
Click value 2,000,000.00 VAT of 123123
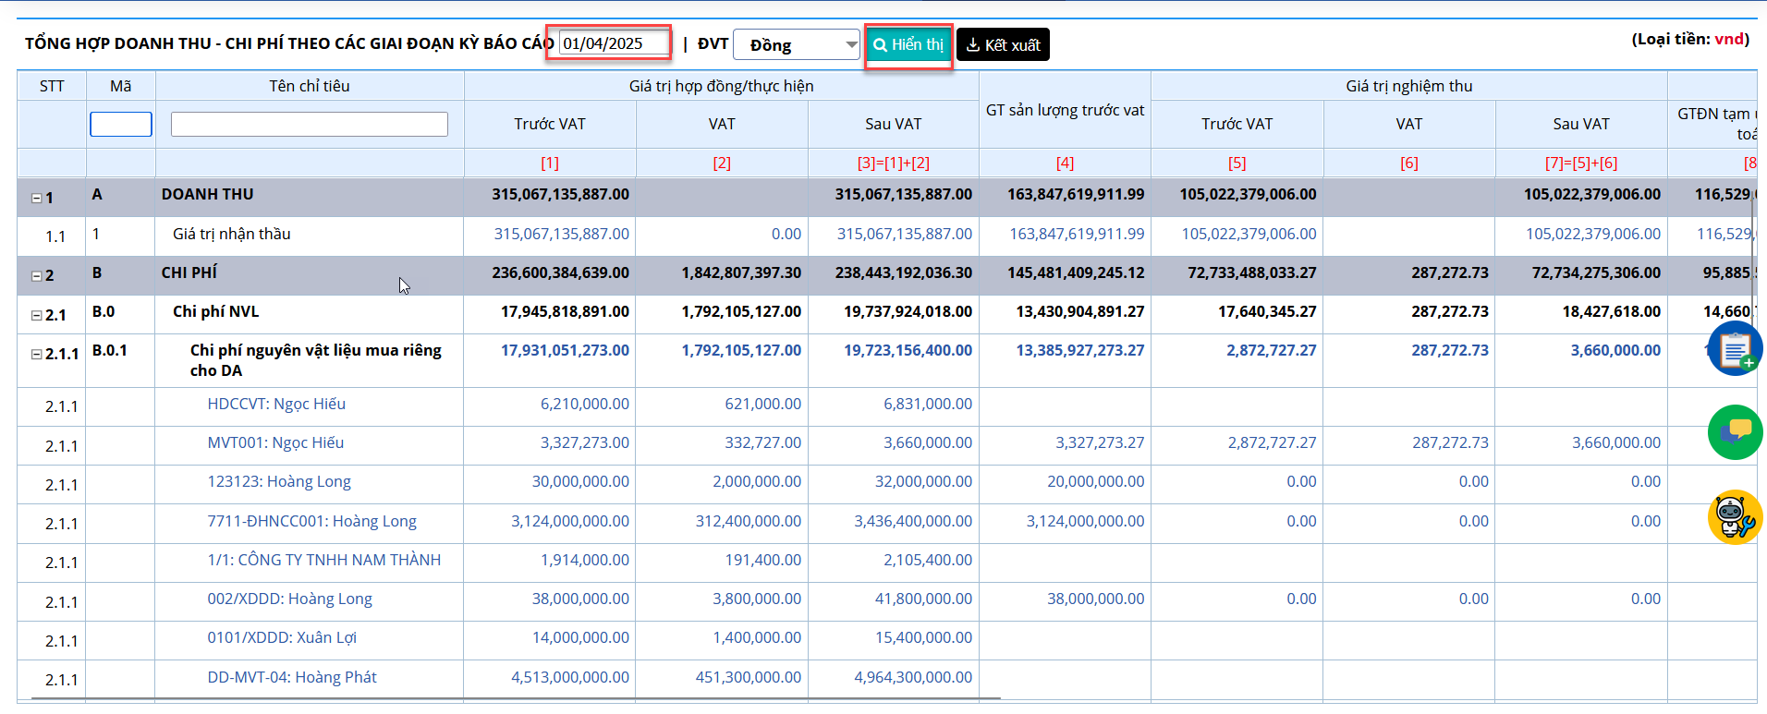pyautogui.click(x=757, y=481)
